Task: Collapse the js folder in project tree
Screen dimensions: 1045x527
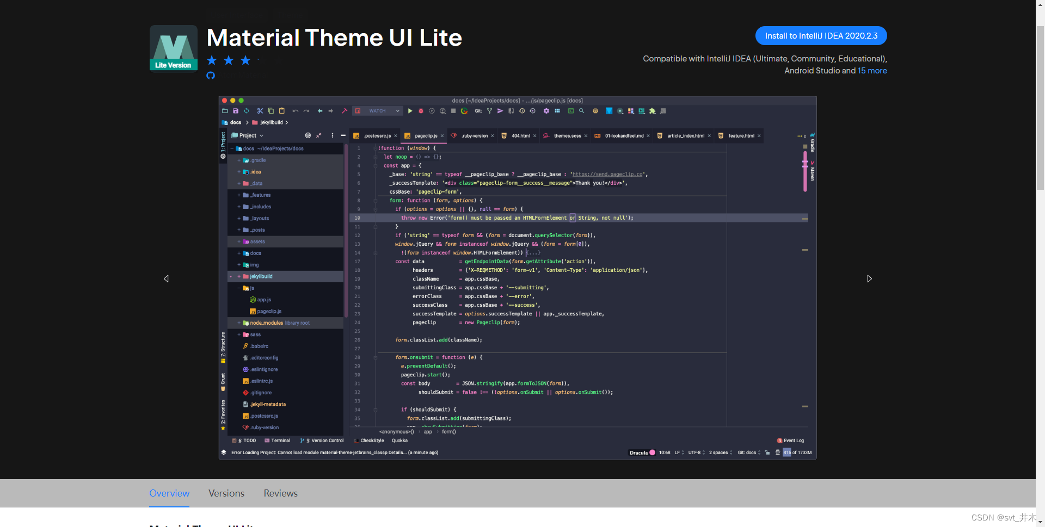Action: click(x=239, y=288)
